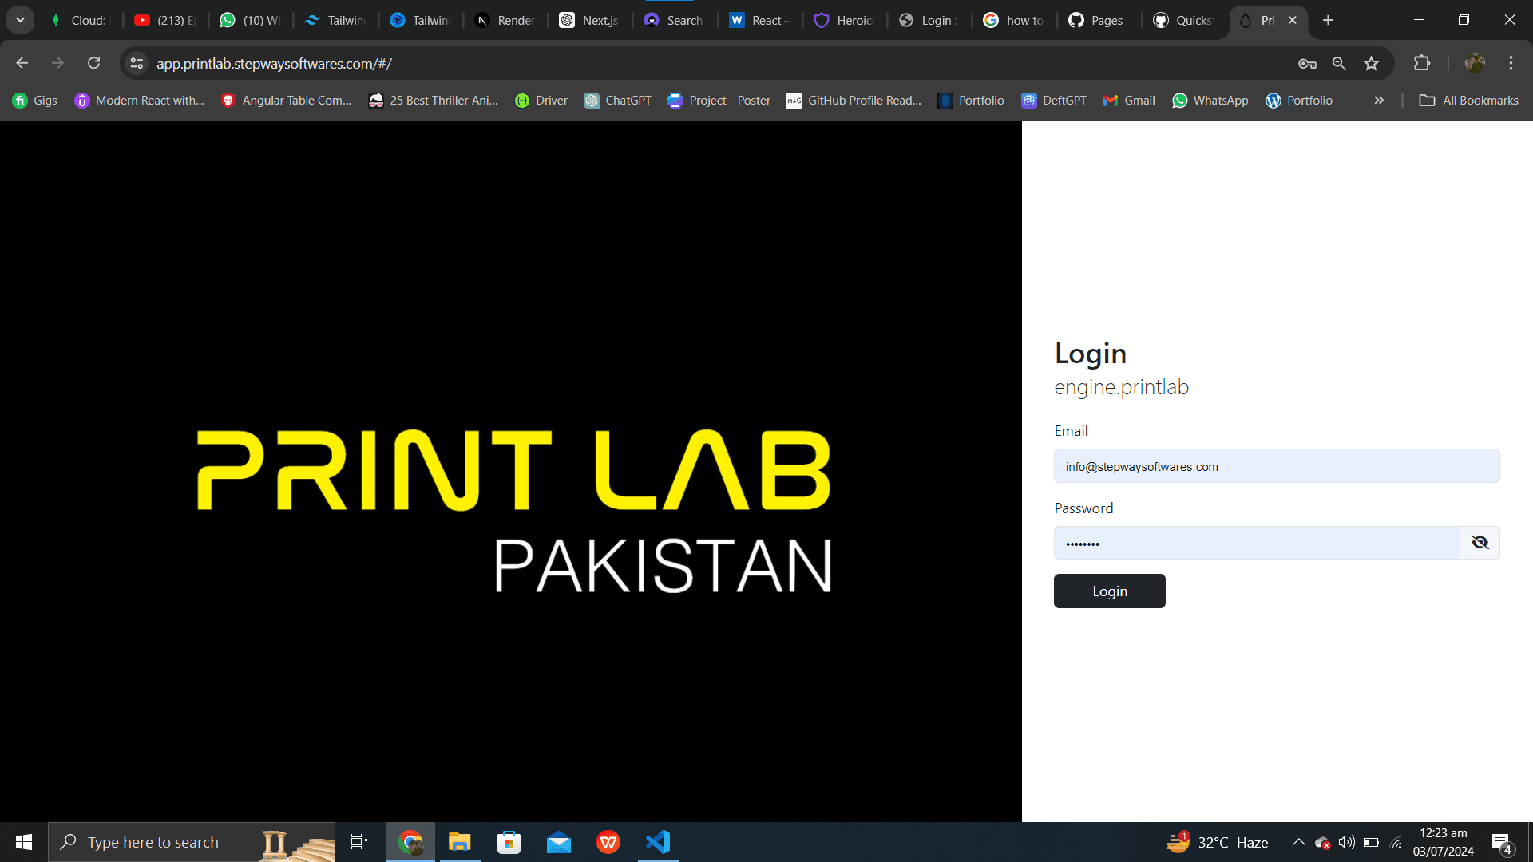Open Chrome from the taskbar
Viewport: 1533px width, 862px height.
click(410, 842)
